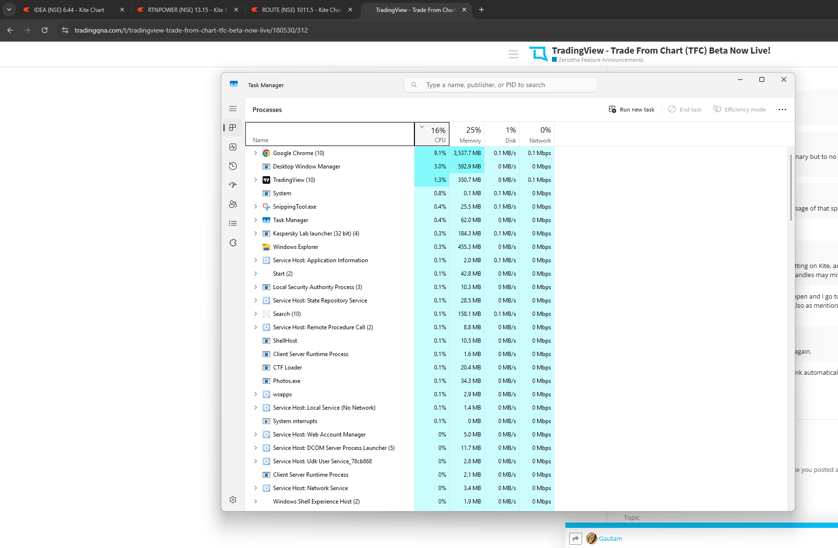The image size is (838, 548).
Task: Open Gautam user profile link
Action: [x=610, y=539]
